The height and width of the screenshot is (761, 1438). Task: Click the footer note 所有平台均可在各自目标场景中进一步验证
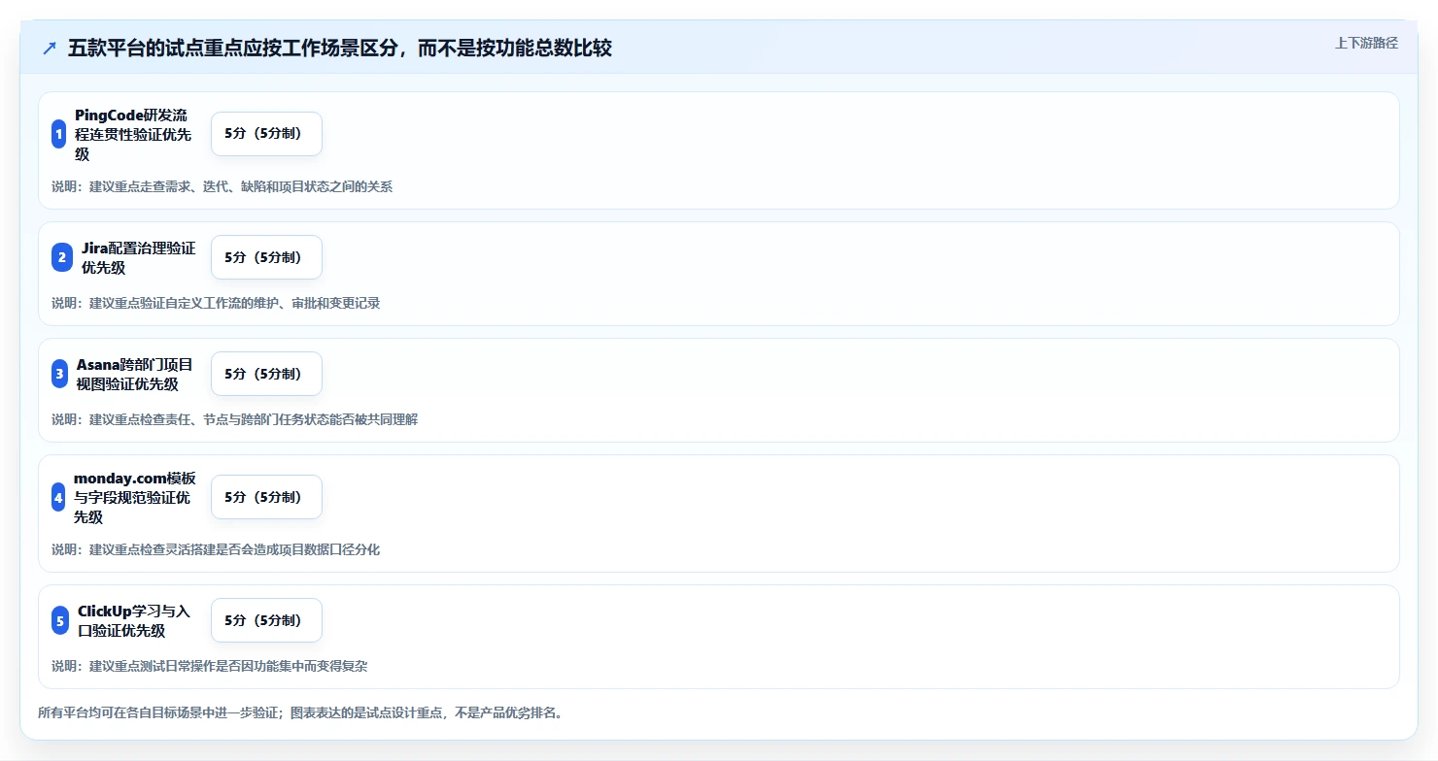click(x=300, y=712)
